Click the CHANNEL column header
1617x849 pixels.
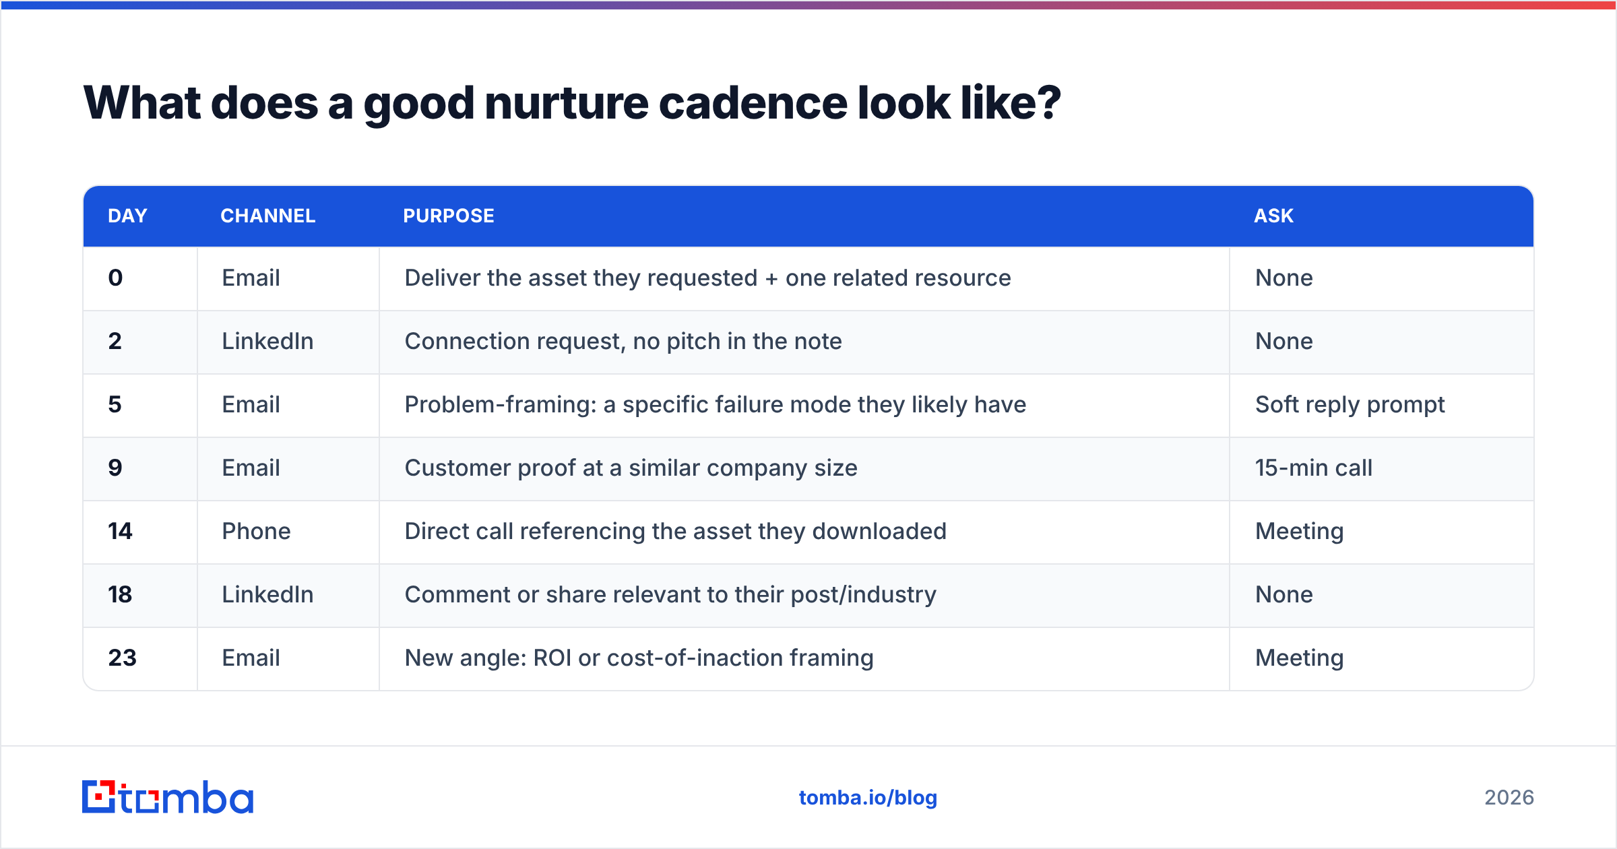tap(268, 216)
